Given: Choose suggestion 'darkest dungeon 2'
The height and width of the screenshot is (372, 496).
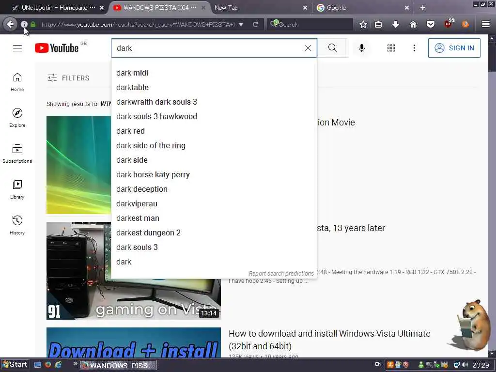Looking at the screenshot, I should (x=214, y=233).
